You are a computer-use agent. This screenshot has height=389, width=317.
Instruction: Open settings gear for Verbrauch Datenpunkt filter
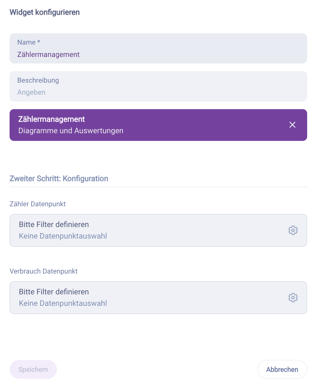pos(293,297)
